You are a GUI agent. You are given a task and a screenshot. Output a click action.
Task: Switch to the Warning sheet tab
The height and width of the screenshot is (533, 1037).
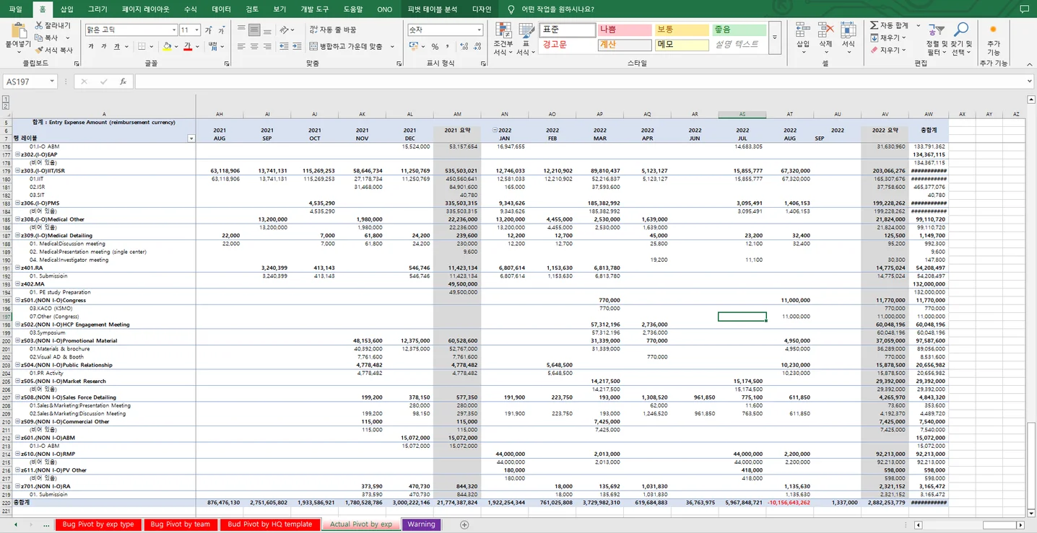tap(421, 524)
